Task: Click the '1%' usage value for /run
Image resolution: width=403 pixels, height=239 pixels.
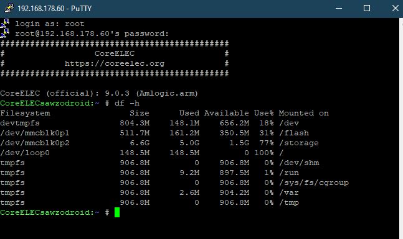Action: (x=269, y=173)
